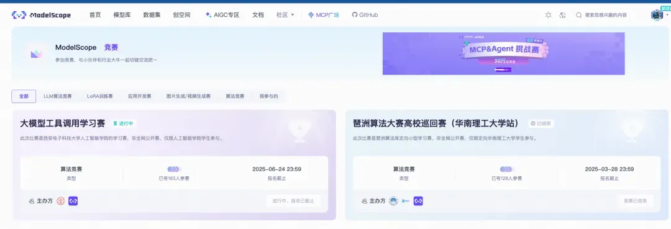Click the 参加竞赛 subtitle under ModelScope 竞赛

tap(107, 60)
